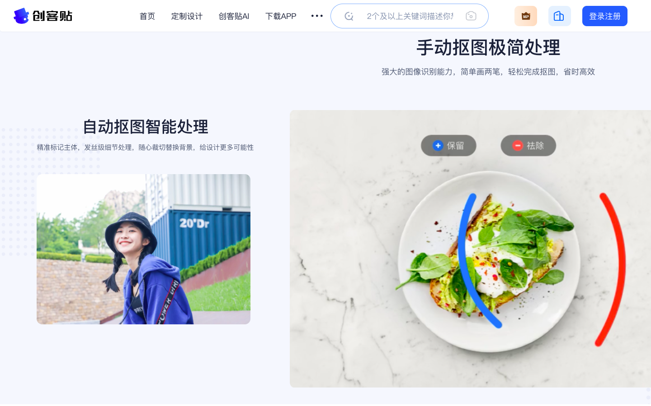Open the AI search sparkle icon
The image size is (651, 406).
349,16
